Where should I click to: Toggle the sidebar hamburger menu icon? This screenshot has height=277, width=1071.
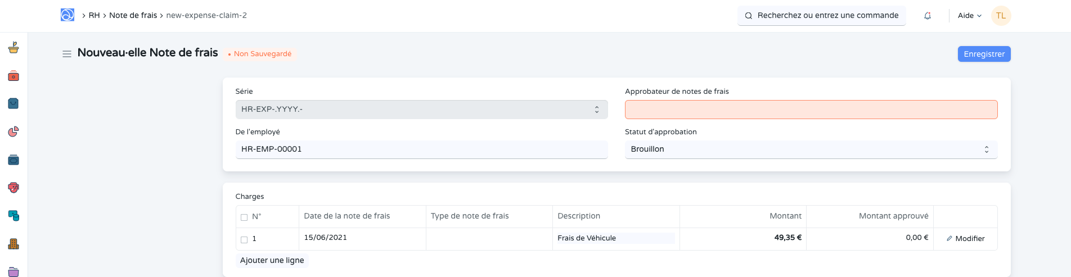pos(66,54)
